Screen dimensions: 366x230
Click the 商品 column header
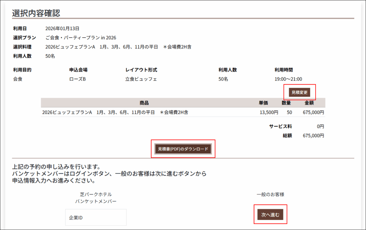[x=144, y=103]
